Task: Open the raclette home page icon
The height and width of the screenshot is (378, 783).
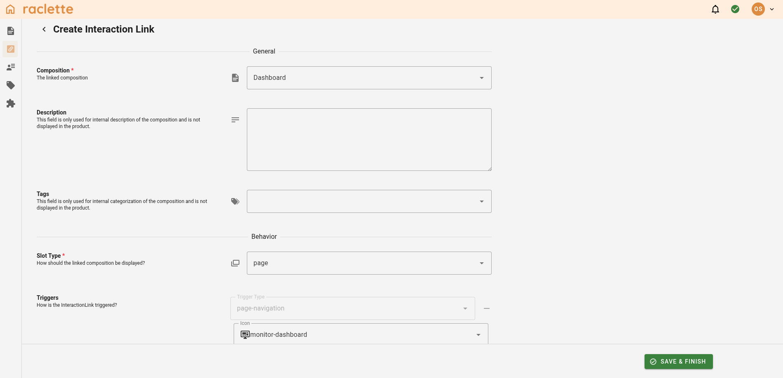Action: (x=10, y=9)
